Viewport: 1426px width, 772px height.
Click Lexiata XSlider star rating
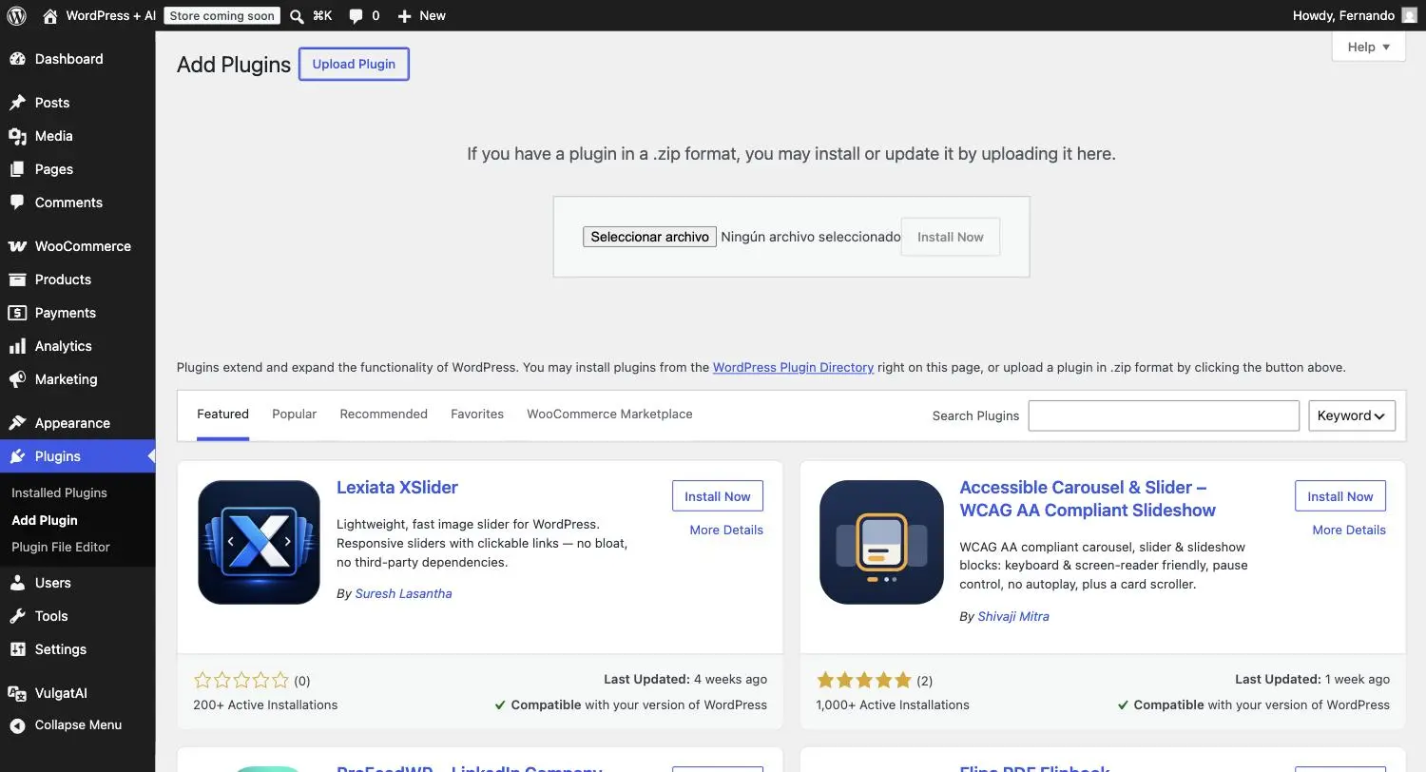(241, 680)
